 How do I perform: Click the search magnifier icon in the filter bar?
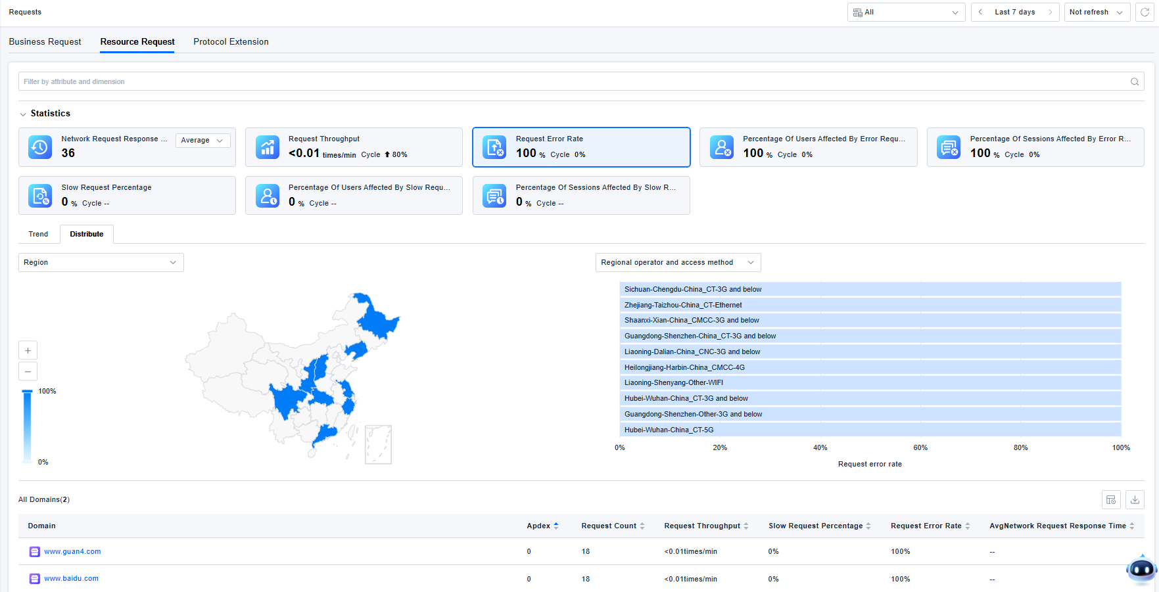click(x=1134, y=81)
